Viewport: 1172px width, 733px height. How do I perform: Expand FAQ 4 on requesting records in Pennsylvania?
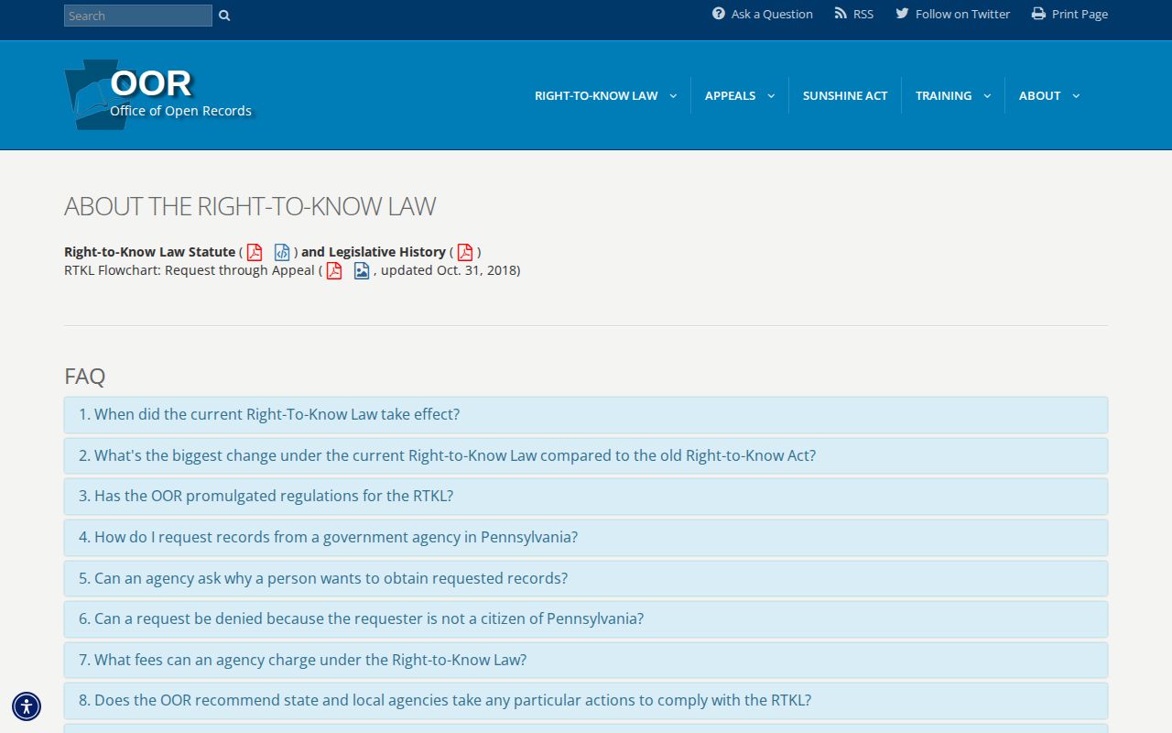coord(586,538)
